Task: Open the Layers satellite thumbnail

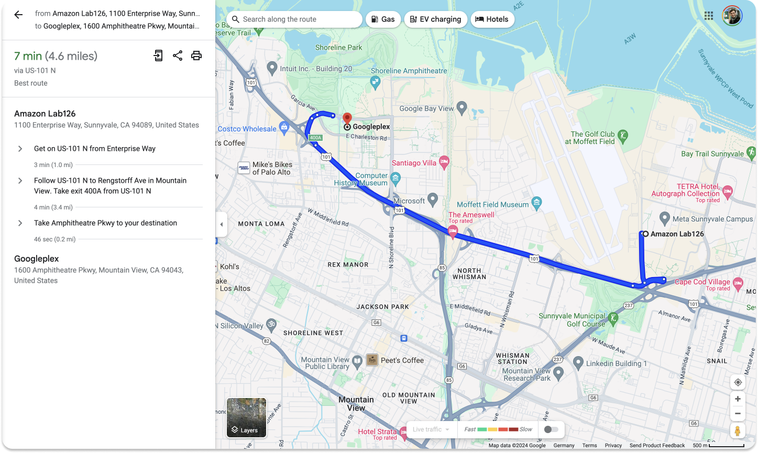Action: pos(247,417)
